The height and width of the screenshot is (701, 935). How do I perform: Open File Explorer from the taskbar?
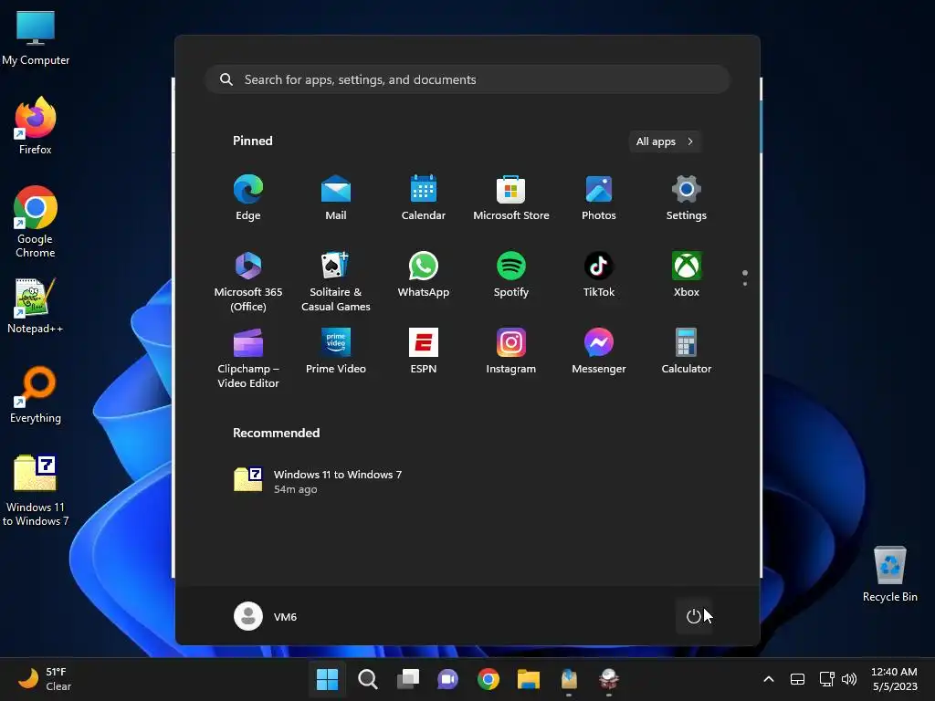529,679
